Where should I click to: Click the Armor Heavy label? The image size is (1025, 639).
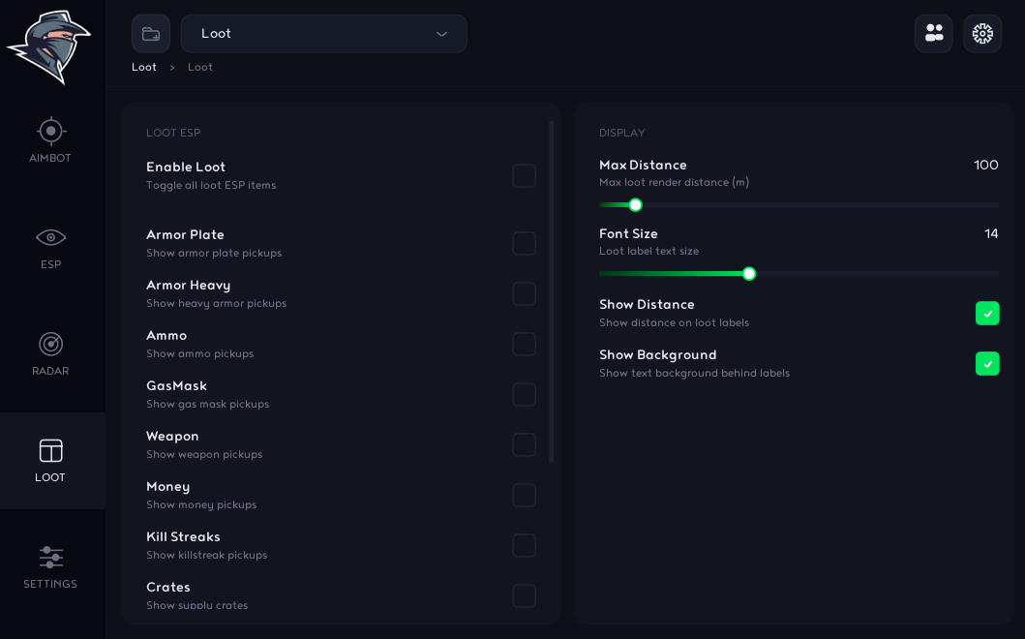pos(189,286)
